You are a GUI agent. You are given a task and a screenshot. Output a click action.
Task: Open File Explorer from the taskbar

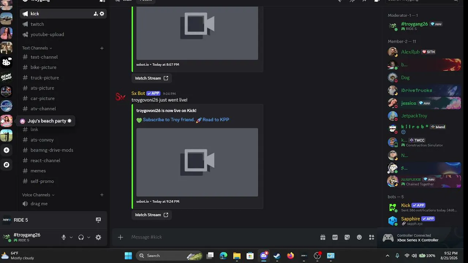pyautogui.click(x=237, y=256)
